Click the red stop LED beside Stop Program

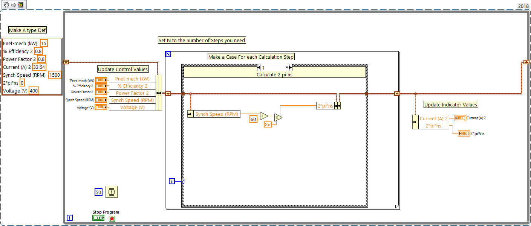point(111,218)
